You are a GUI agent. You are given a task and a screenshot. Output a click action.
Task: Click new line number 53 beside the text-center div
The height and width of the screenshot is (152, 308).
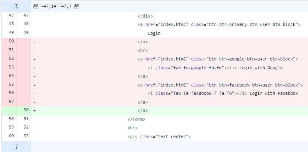pos(26,136)
